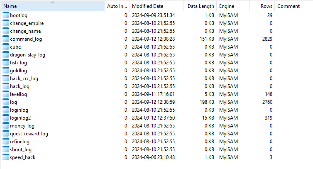This screenshot has width=313, height=169.
Task: Select the hack_crc_log table name
Action: pos(24,78)
